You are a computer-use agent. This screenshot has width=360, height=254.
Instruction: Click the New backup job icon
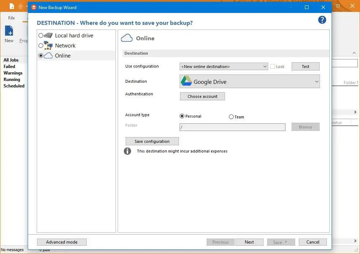tap(9, 31)
